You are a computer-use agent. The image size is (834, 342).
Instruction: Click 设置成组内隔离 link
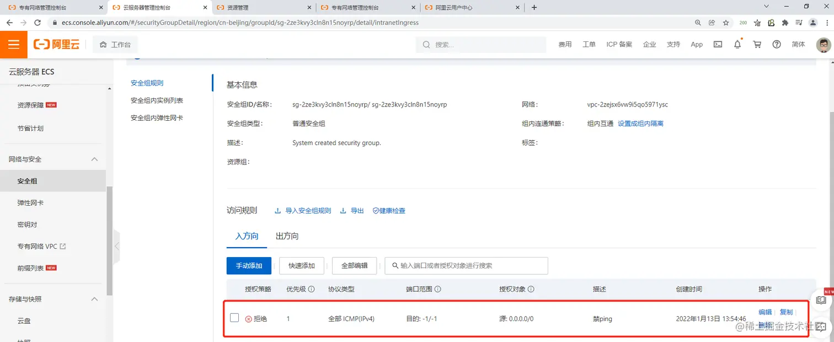pos(640,124)
